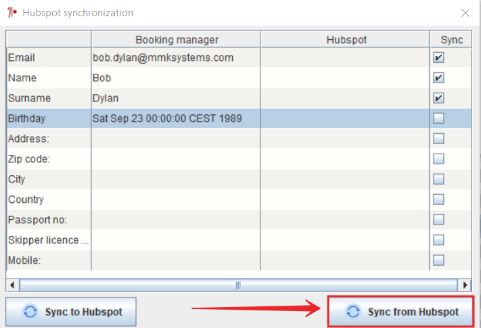Screen dimensions: 481x328
Task: Enable sync for Passport no
Action: 438,220
